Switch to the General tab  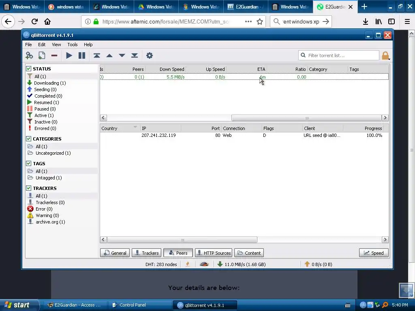pyautogui.click(x=115, y=253)
